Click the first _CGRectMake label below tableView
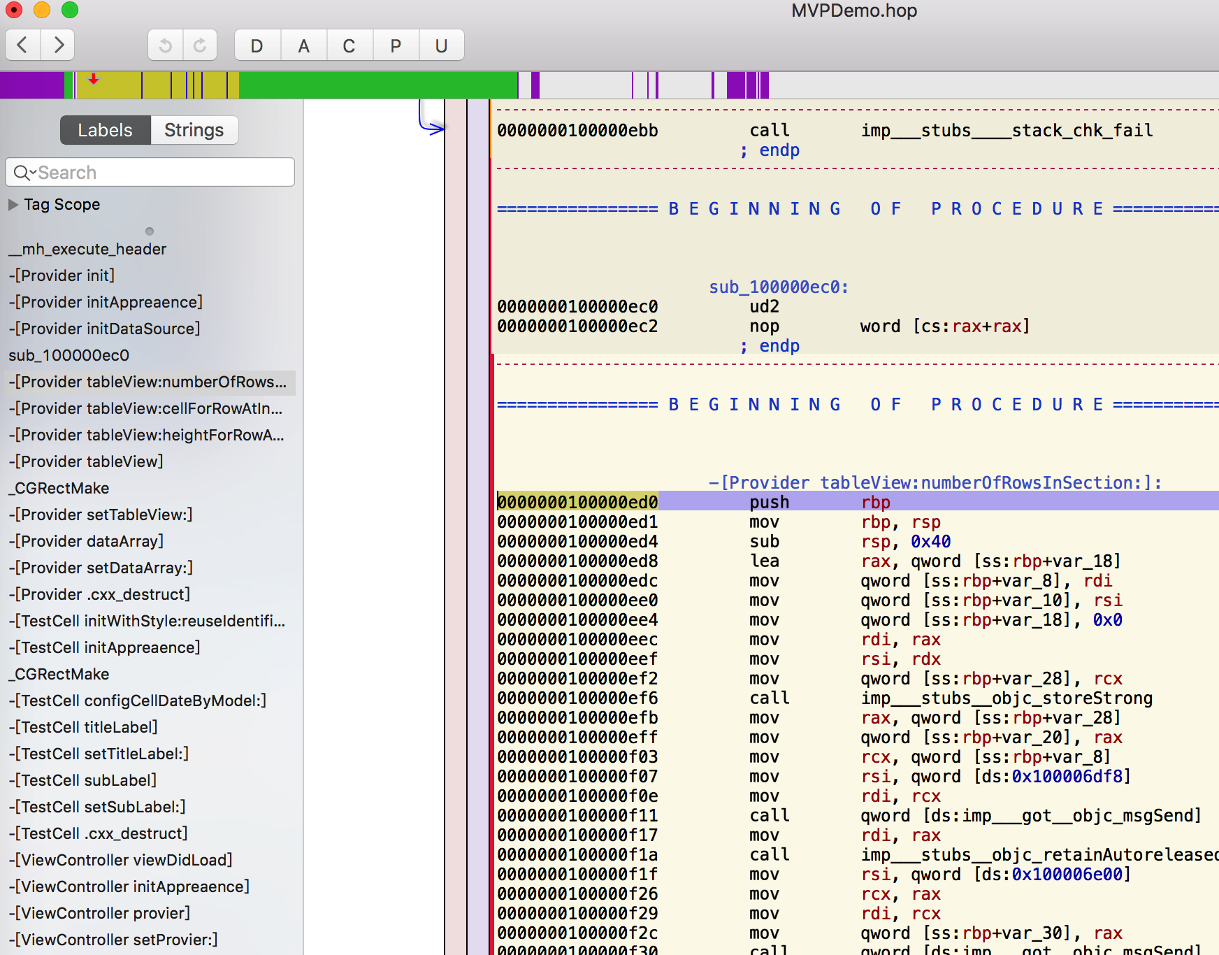Screen dimensions: 1219x955 coord(59,488)
